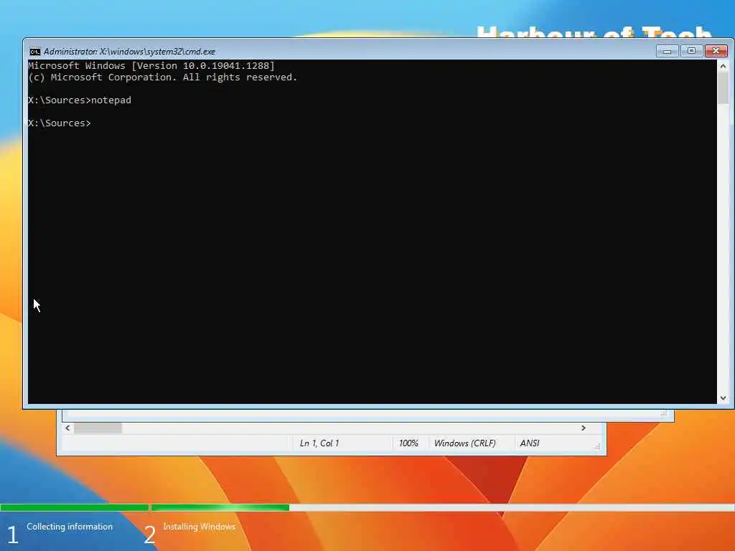The width and height of the screenshot is (735, 551).
Task: Click the Notepad horizontal scroll left arrow
Action: (x=67, y=428)
